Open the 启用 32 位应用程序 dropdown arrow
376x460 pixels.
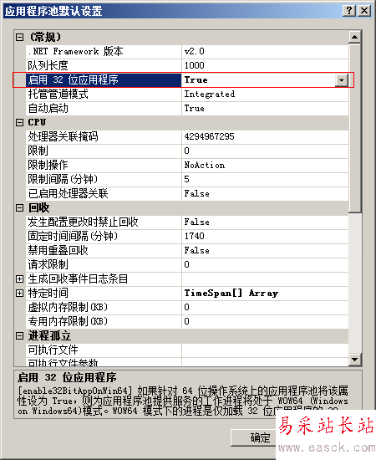pos(342,79)
